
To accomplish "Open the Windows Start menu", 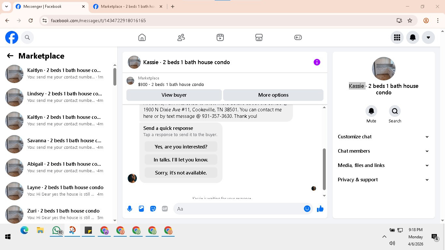I will click(8, 237).
